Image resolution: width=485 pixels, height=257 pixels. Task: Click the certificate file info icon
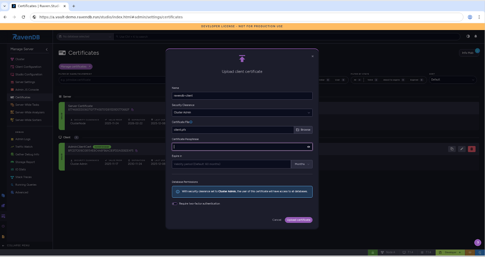(x=191, y=122)
